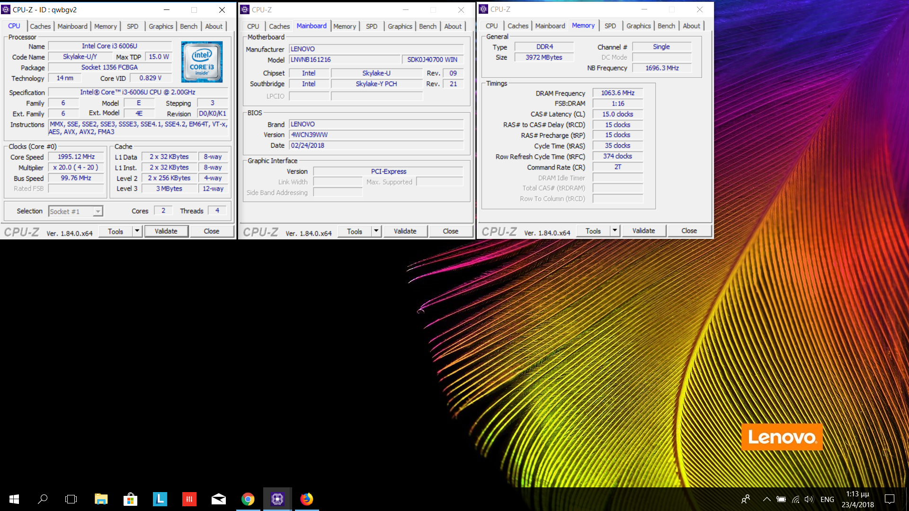Open About tab in the Memory window

click(691, 26)
